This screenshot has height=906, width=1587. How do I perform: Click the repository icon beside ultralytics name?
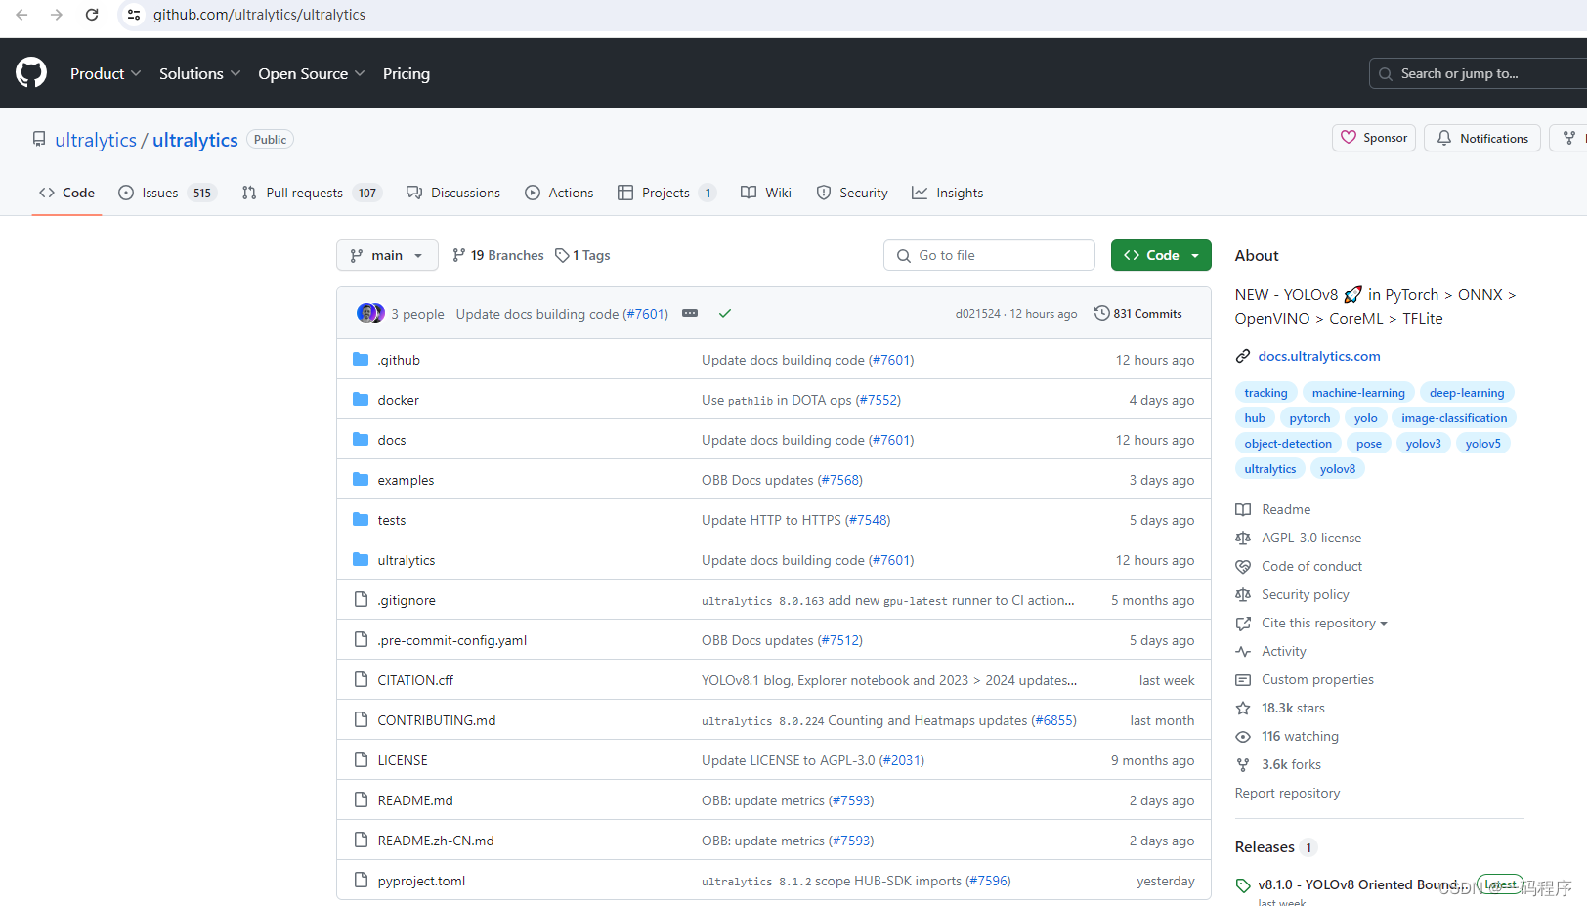click(39, 140)
